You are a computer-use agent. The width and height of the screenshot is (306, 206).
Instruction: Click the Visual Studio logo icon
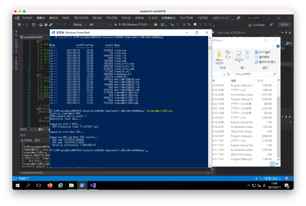[17, 18]
